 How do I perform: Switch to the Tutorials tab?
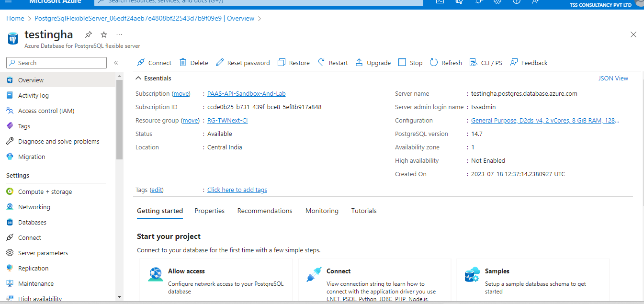click(364, 211)
